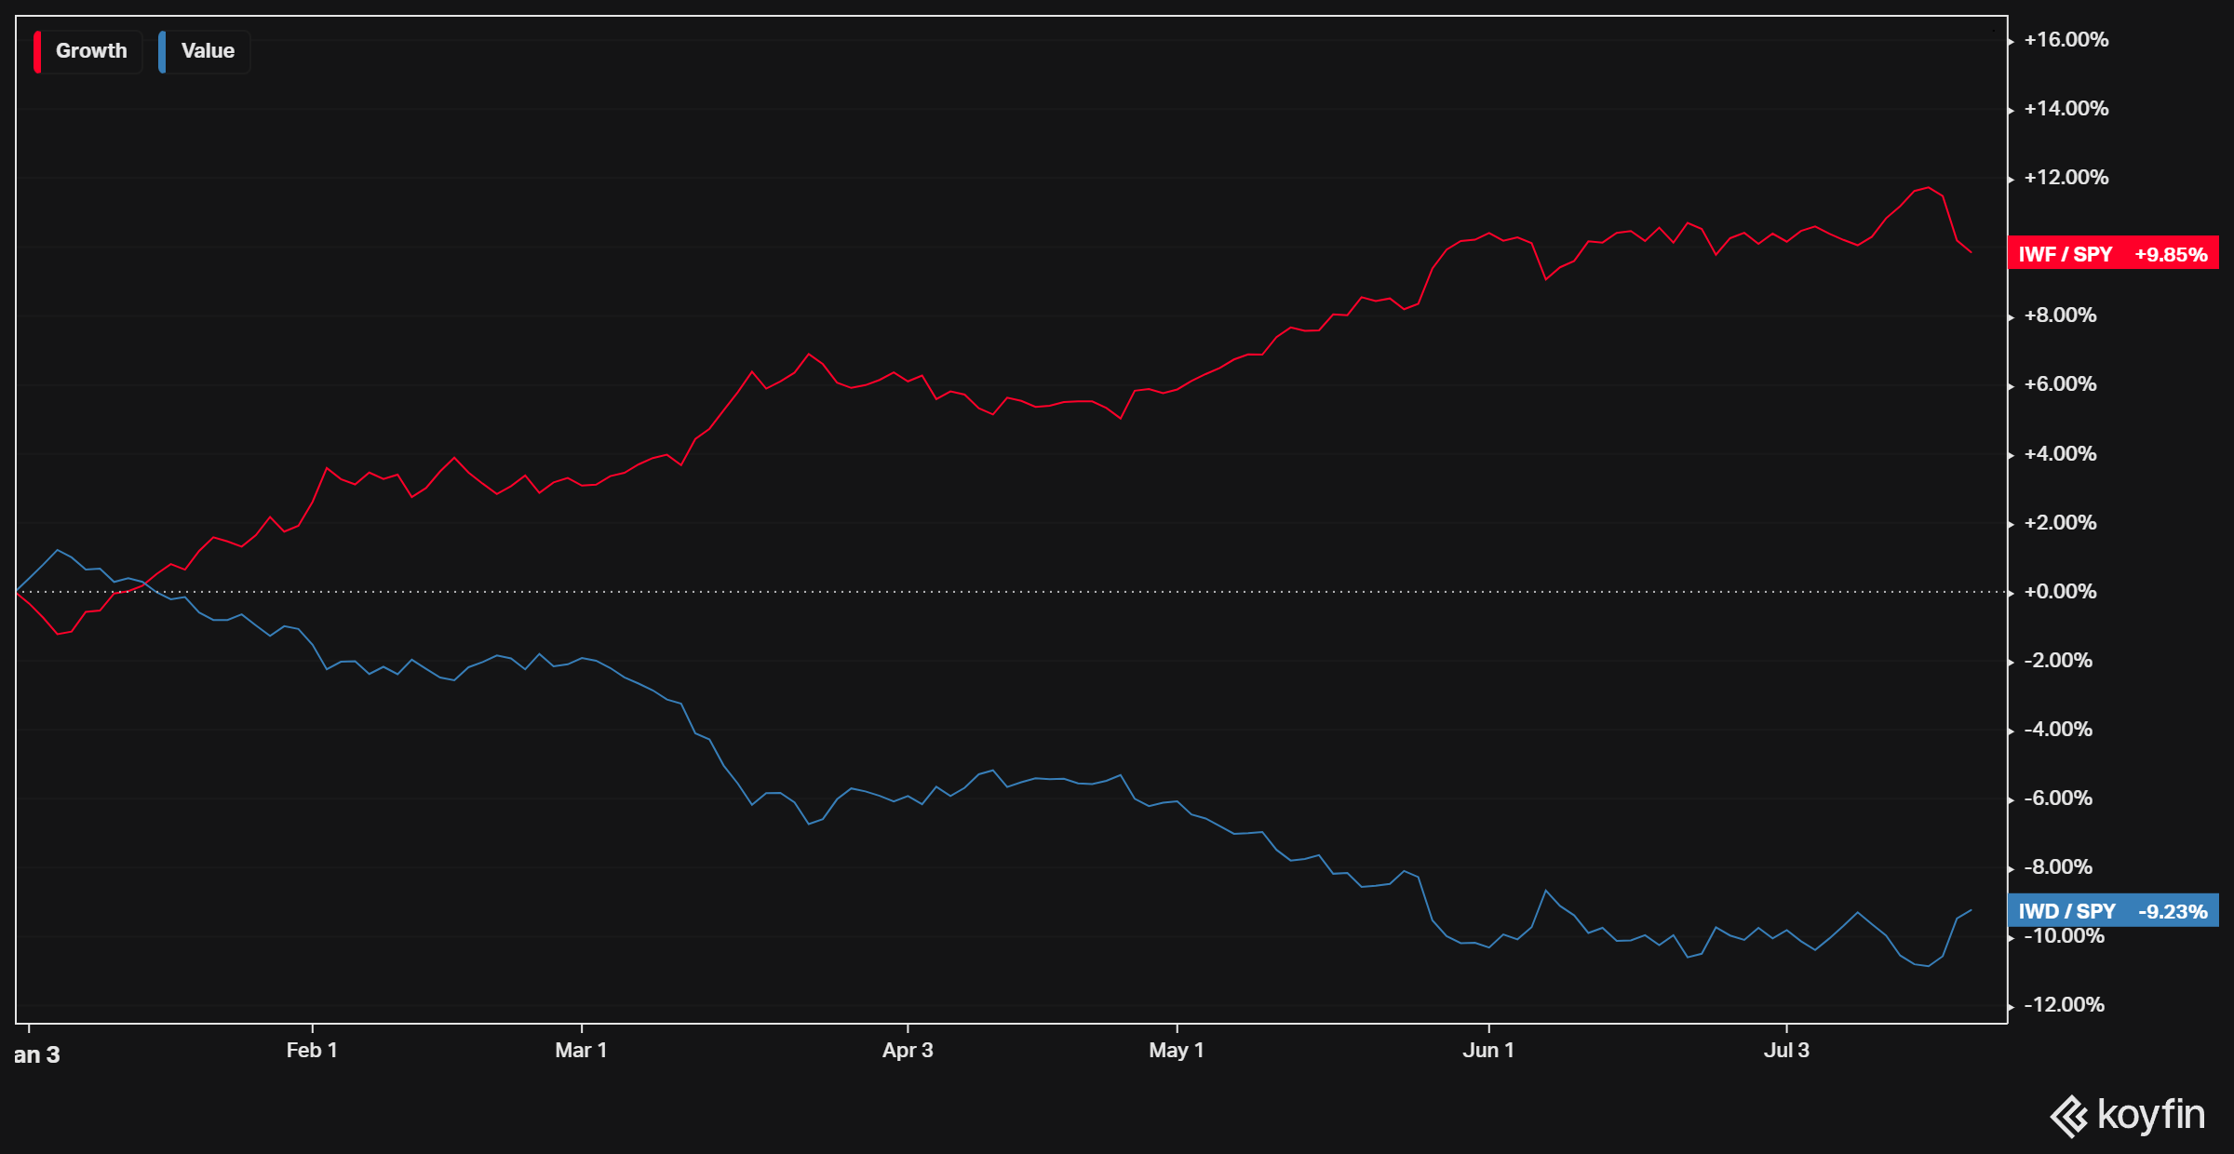This screenshot has width=2234, height=1154.
Task: Click the IWF / SPY +9.85% label
Action: pos(2112,254)
